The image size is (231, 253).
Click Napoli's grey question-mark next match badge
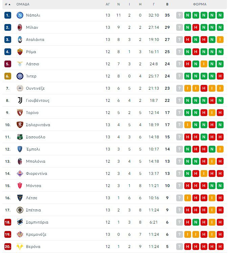(x=179, y=15)
